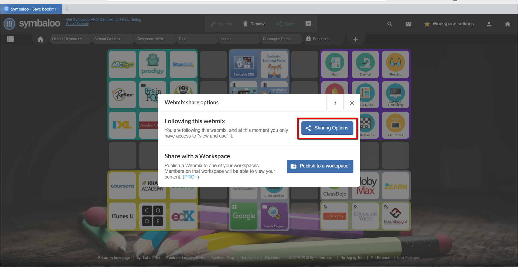Open a new browser tab
518x267 pixels.
[67, 9]
